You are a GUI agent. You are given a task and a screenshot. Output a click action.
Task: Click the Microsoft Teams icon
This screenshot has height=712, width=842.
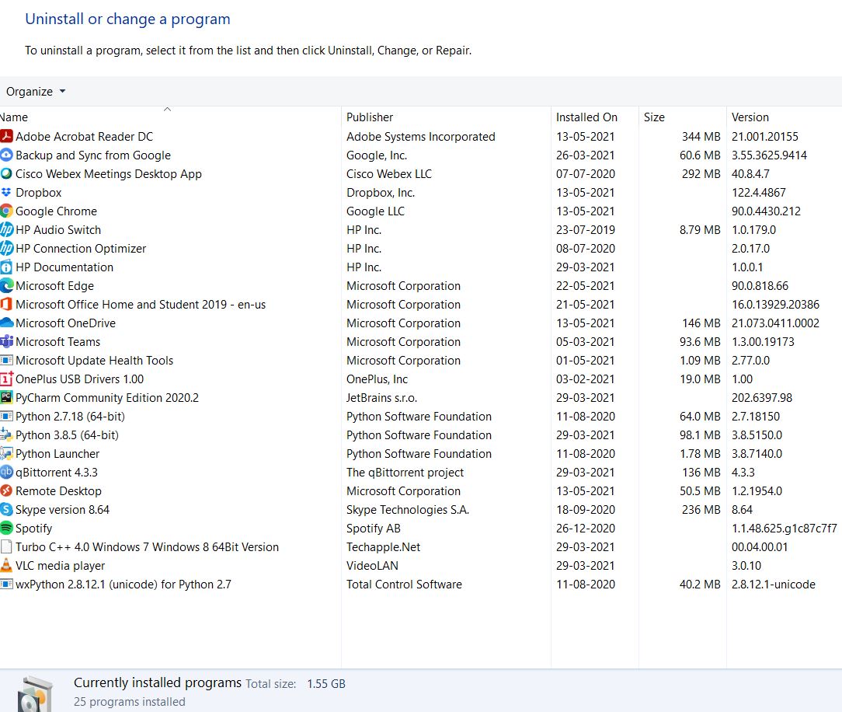click(6, 341)
